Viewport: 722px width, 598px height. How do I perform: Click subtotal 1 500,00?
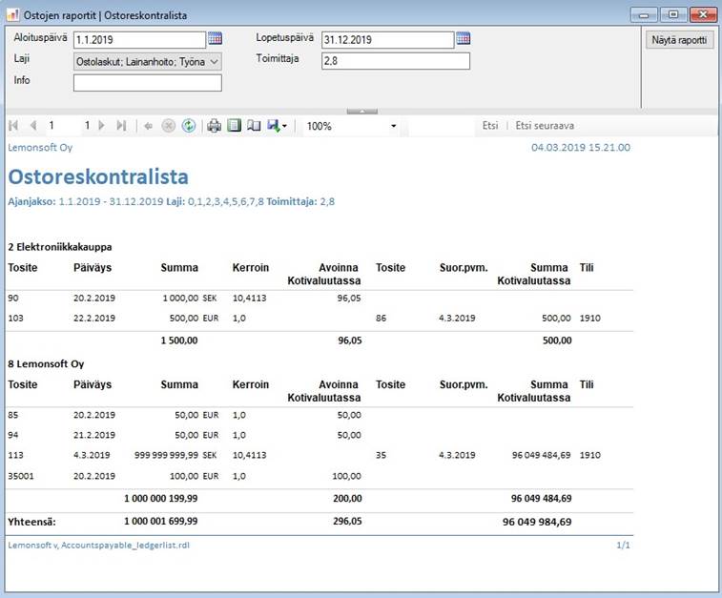(179, 340)
